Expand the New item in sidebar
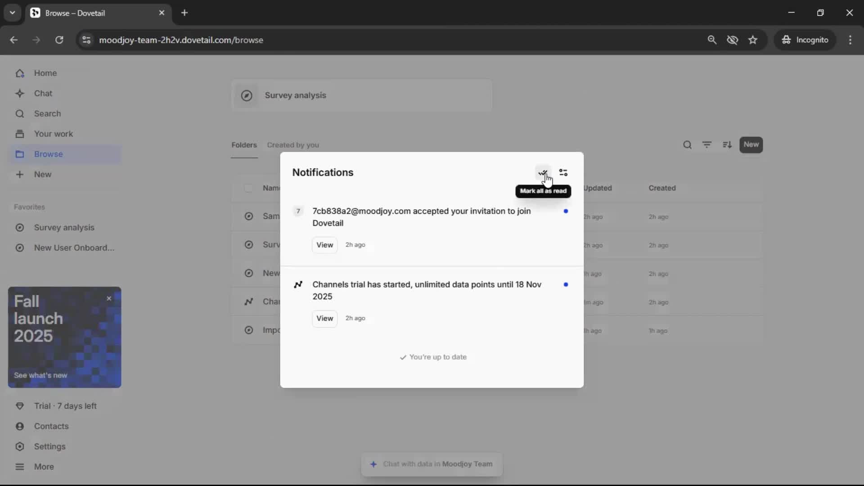Screen dimensions: 864x486 click(x=42, y=175)
